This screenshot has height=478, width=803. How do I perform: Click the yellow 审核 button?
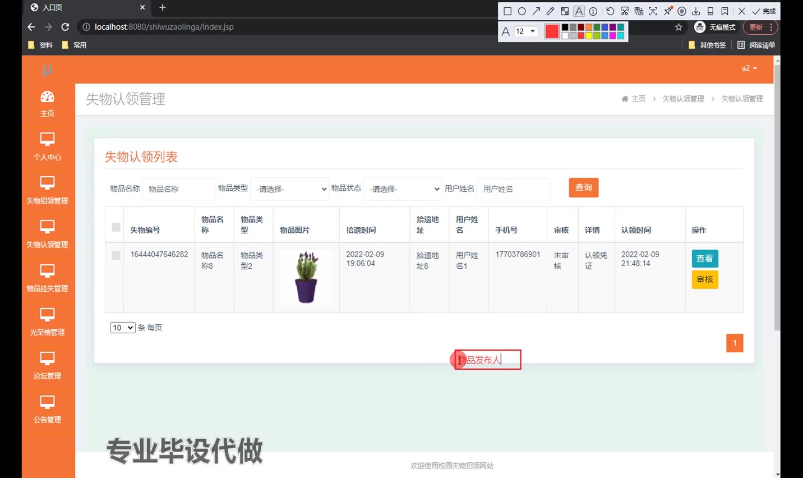(705, 279)
